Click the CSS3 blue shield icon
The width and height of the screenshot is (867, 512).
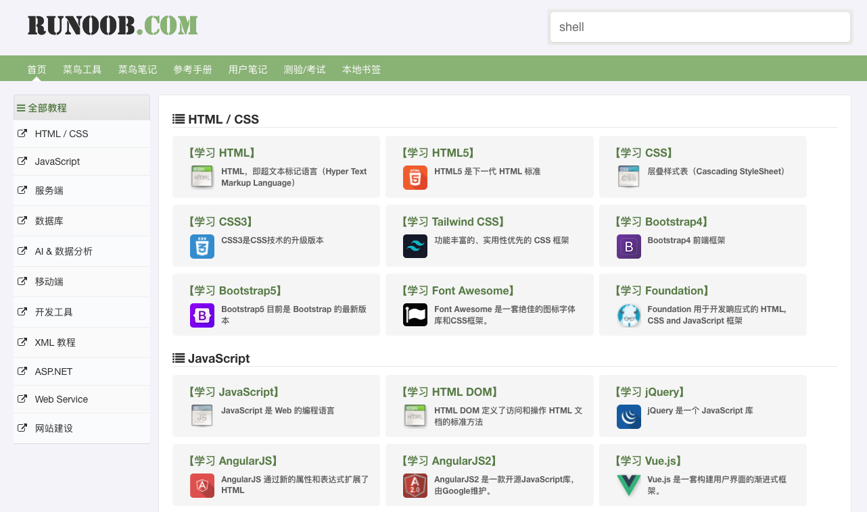pyautogui.click(x=202, y=247)
